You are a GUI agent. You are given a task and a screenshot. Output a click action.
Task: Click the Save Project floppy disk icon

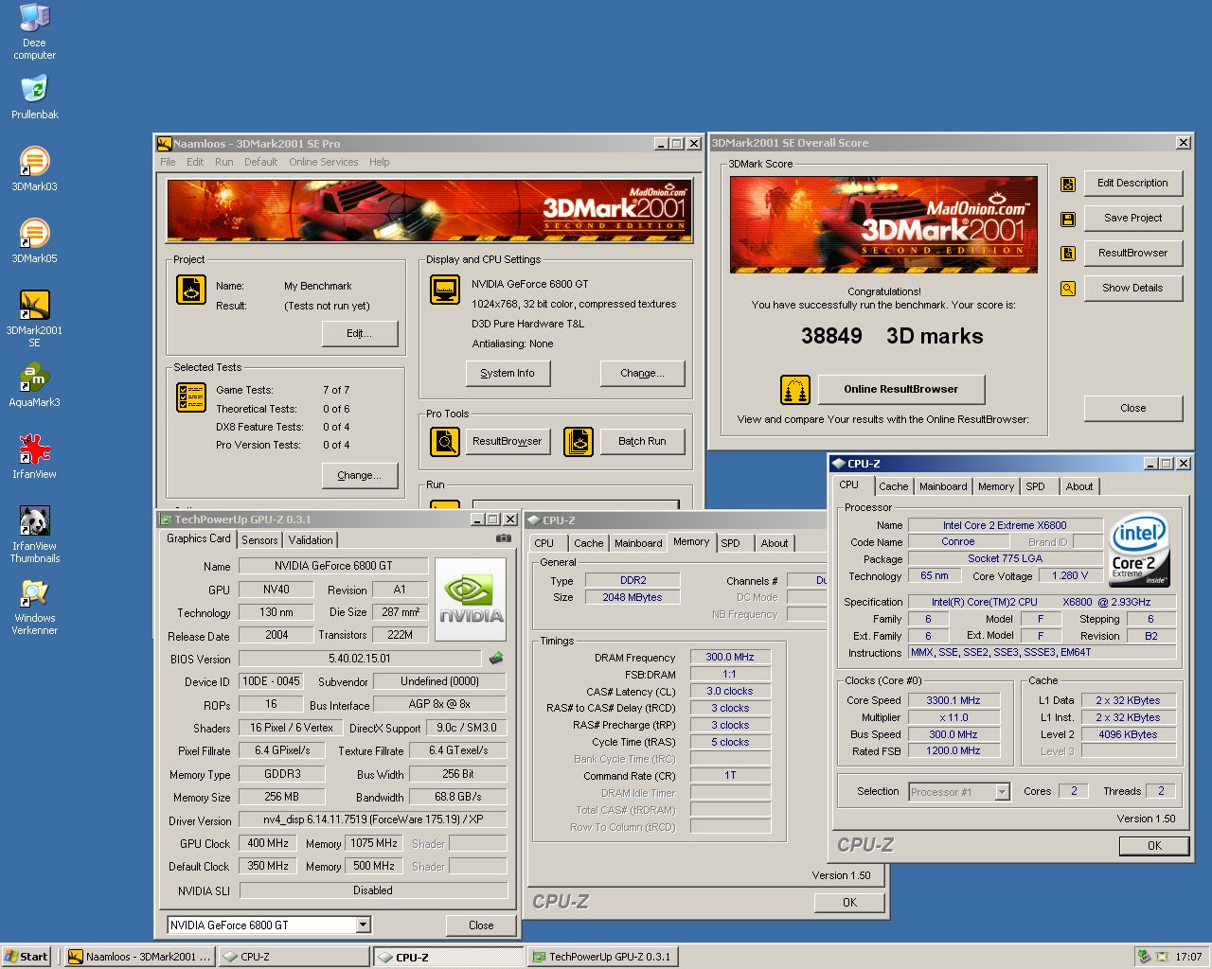tap(1068, 219)
